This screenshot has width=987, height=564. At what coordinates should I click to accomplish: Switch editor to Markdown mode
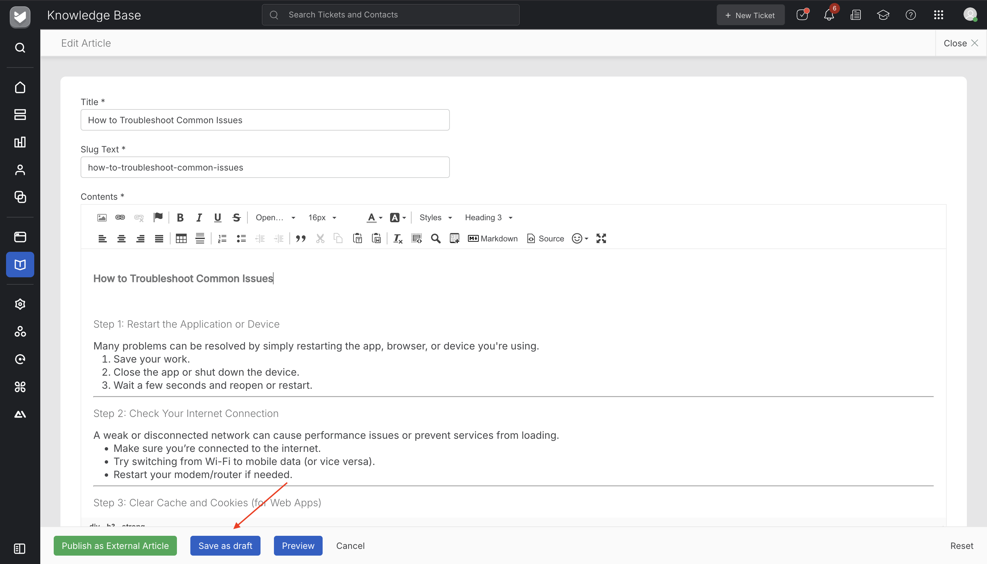coord(493,239)
